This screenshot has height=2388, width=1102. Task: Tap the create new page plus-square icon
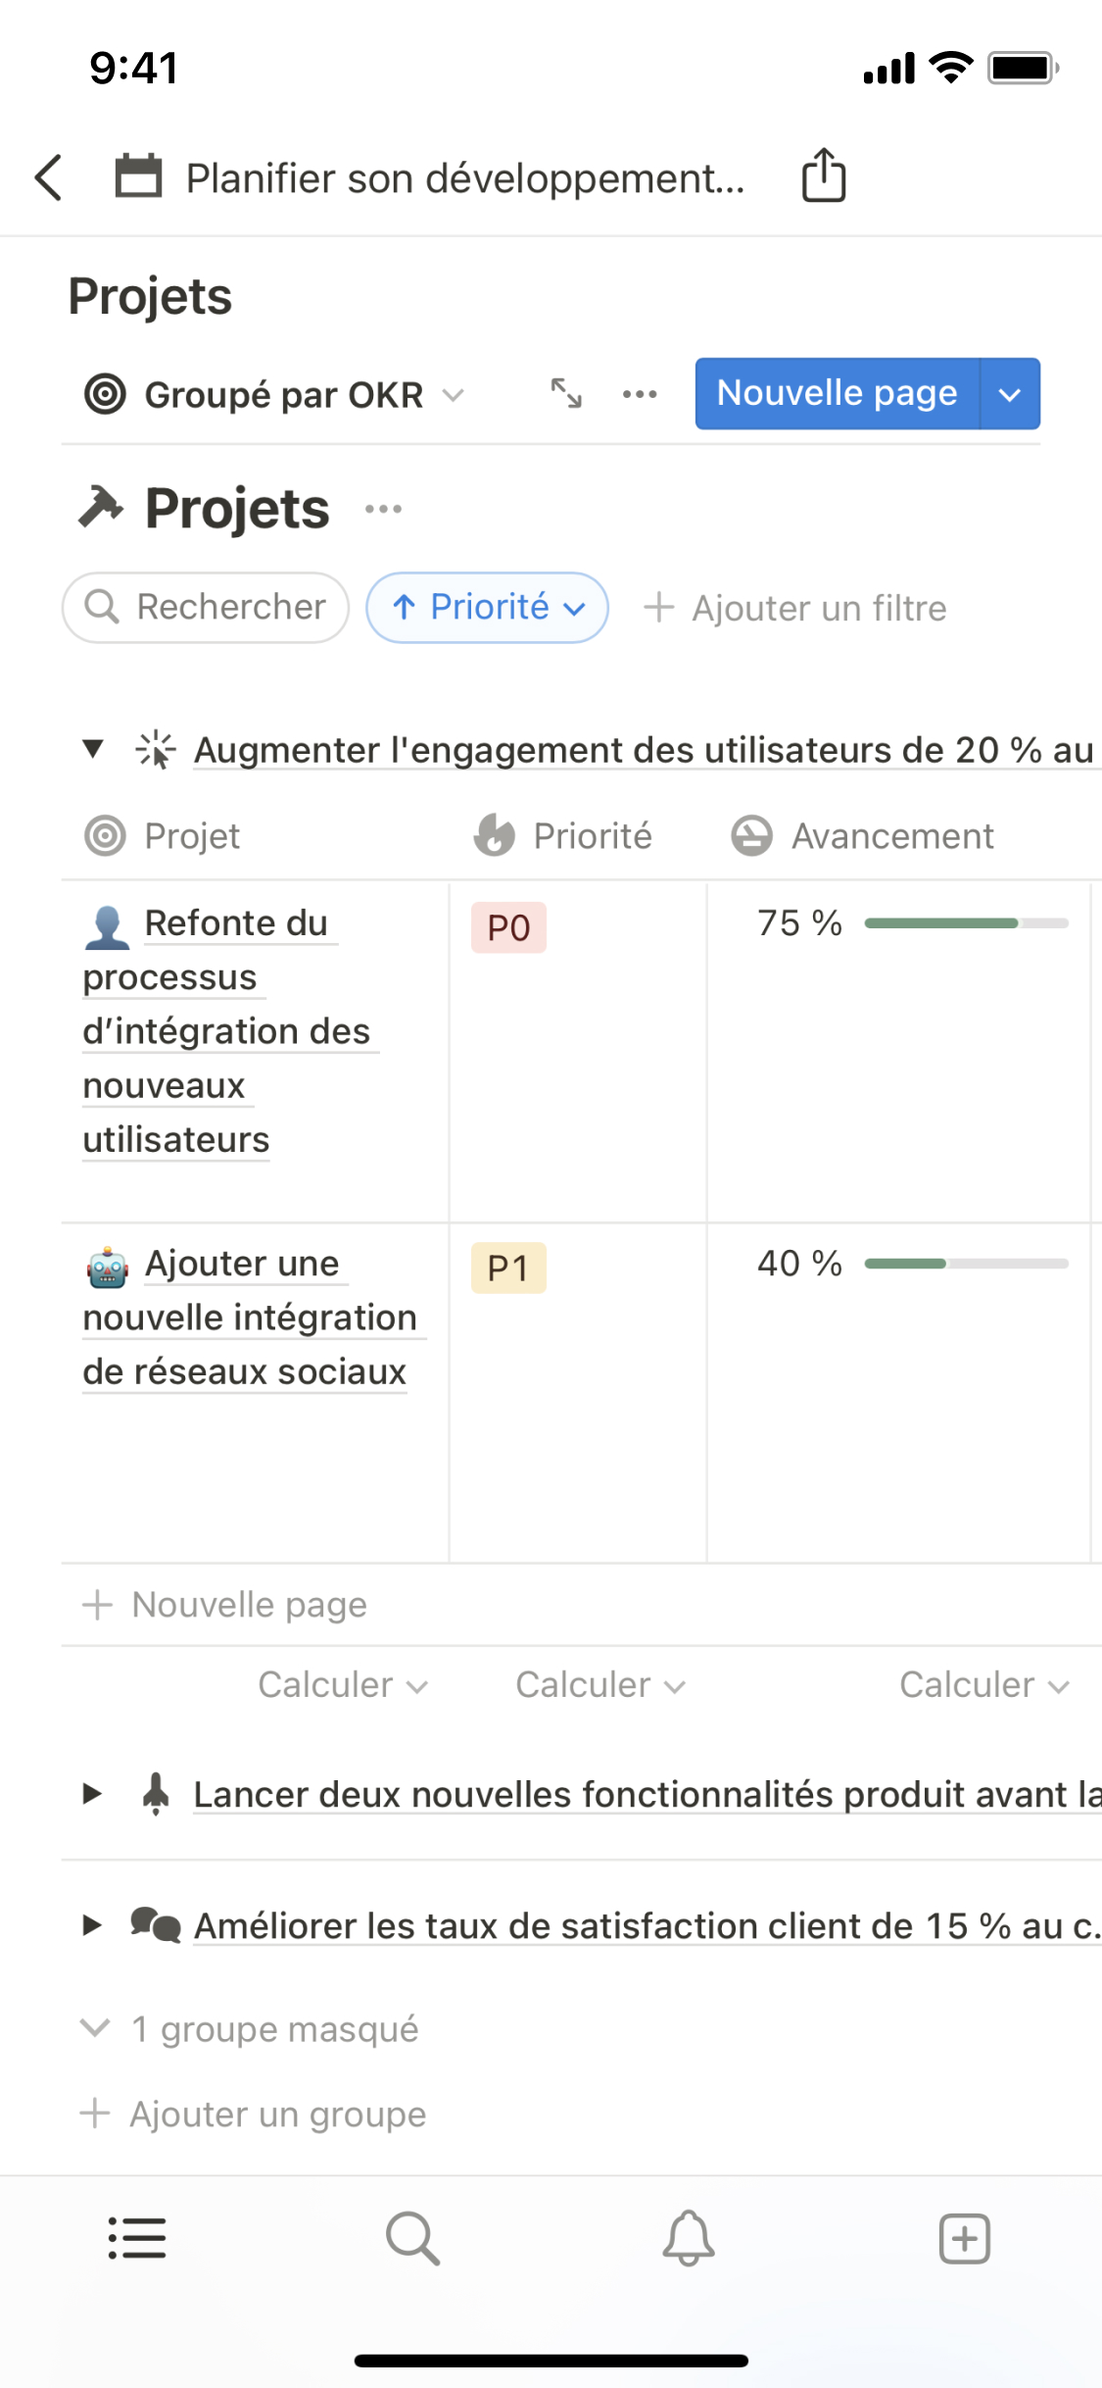point(964,2238)
